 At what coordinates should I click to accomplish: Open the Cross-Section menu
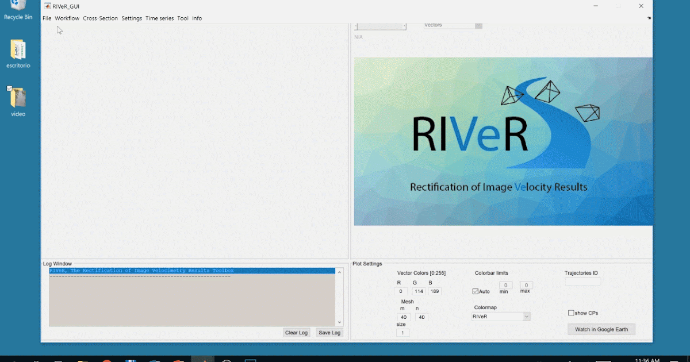click(100, 18)
